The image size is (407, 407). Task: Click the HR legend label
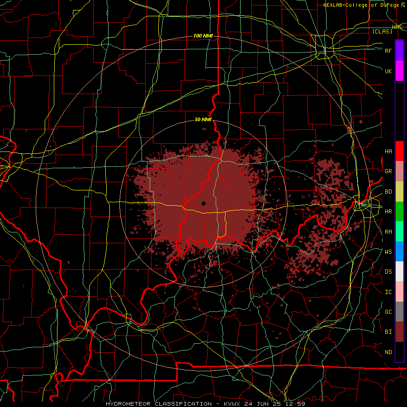pyautogui.click(x=388, y=212)
